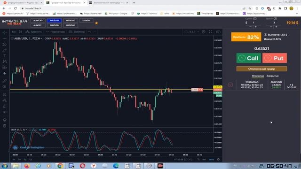Click the trade ID 203268960
Screen dimensions: 301x169
pos(252,82)
